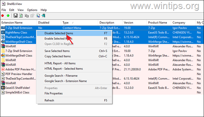Select the Adobe PDF Preview Handler row

pyautogui.click(x=18, y=69)
